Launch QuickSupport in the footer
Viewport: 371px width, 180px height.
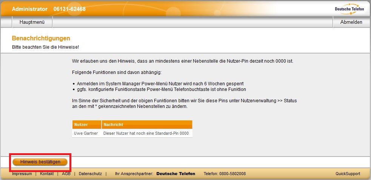coord(348,174)
